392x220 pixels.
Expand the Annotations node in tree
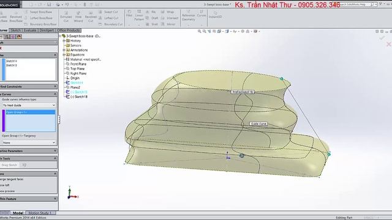64,50
